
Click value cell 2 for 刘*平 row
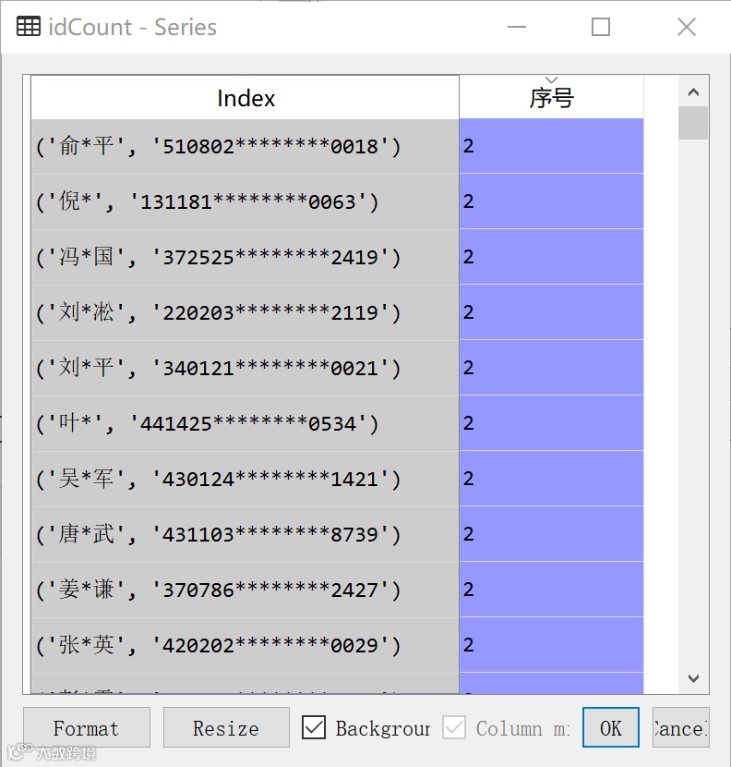click(551, 368)
